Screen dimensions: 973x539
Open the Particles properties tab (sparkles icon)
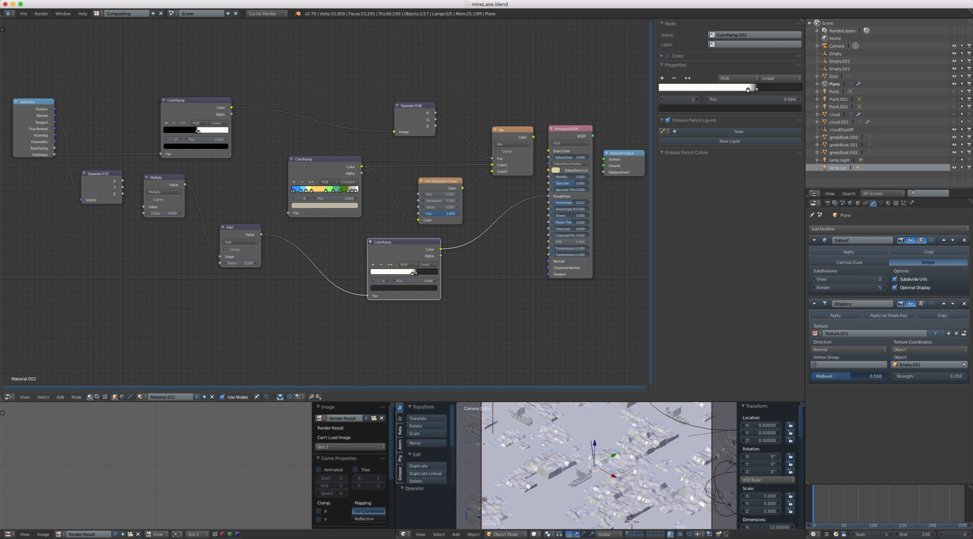click(903, 203)
